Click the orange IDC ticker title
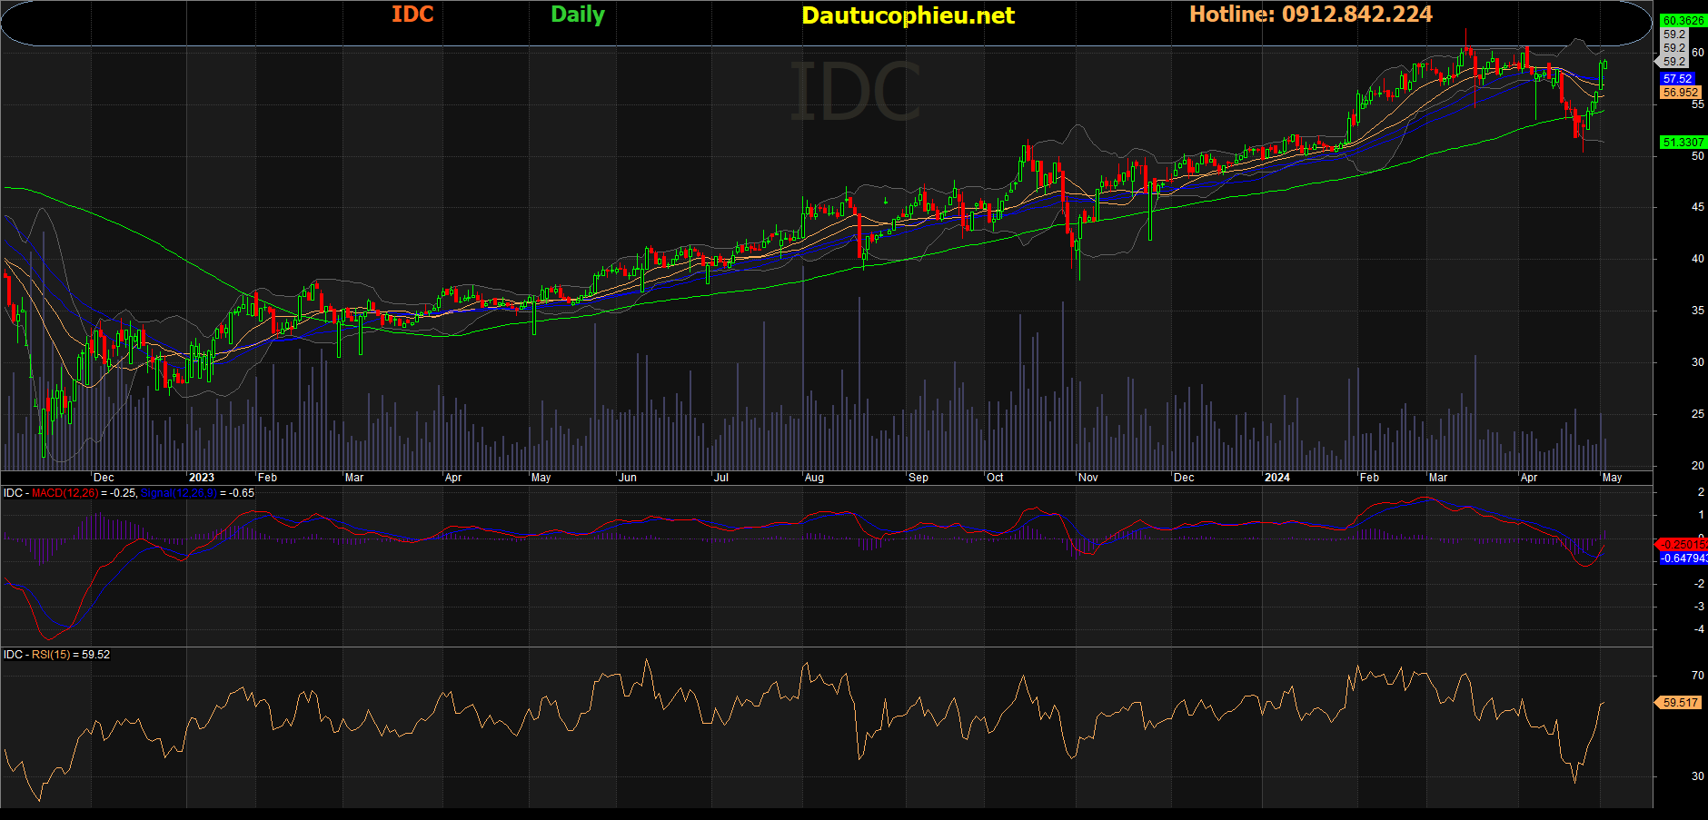 pyautogui.click(x=412, y=15)
